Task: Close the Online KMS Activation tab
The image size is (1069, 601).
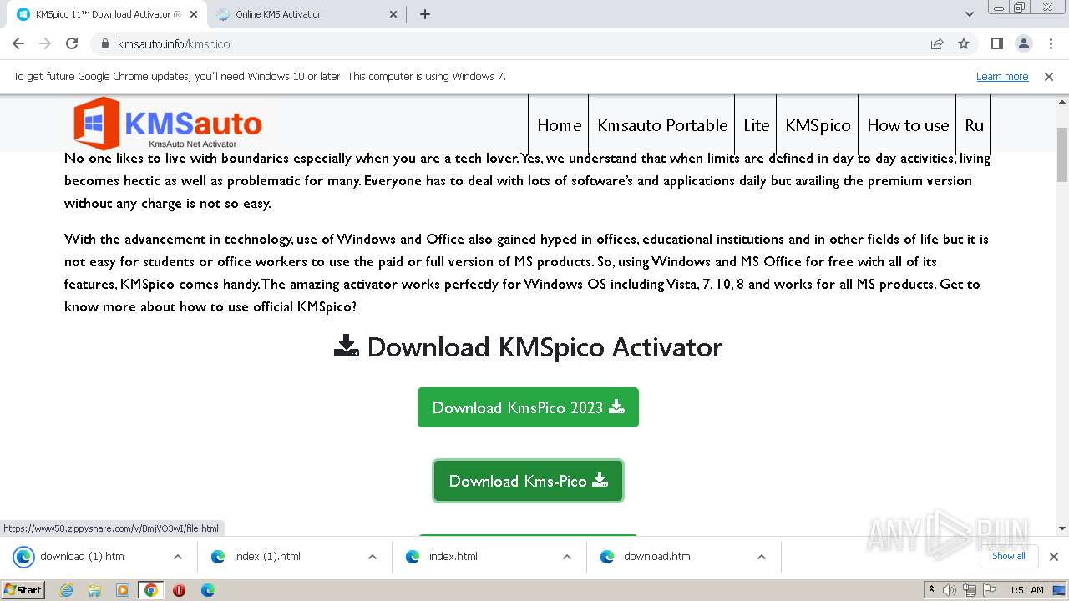Action: (393, 14)
